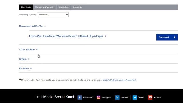Click the Operating System label
The height and width of the screenshot is (103, 183).
(x=27, y=15)
